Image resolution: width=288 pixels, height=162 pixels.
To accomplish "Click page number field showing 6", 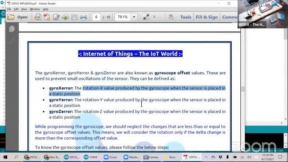I will pyautogui.click(x=96, y=17).
